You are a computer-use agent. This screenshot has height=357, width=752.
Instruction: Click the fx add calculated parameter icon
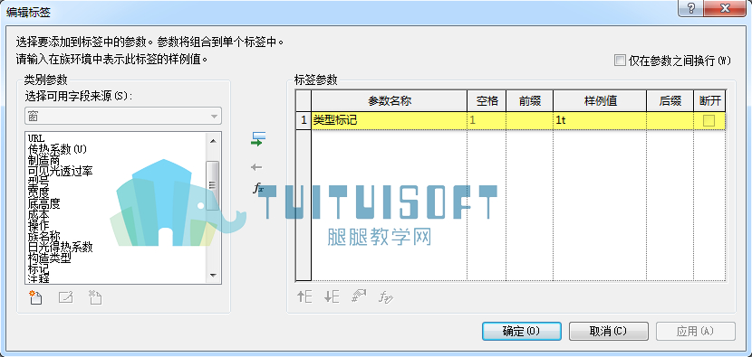258,189
